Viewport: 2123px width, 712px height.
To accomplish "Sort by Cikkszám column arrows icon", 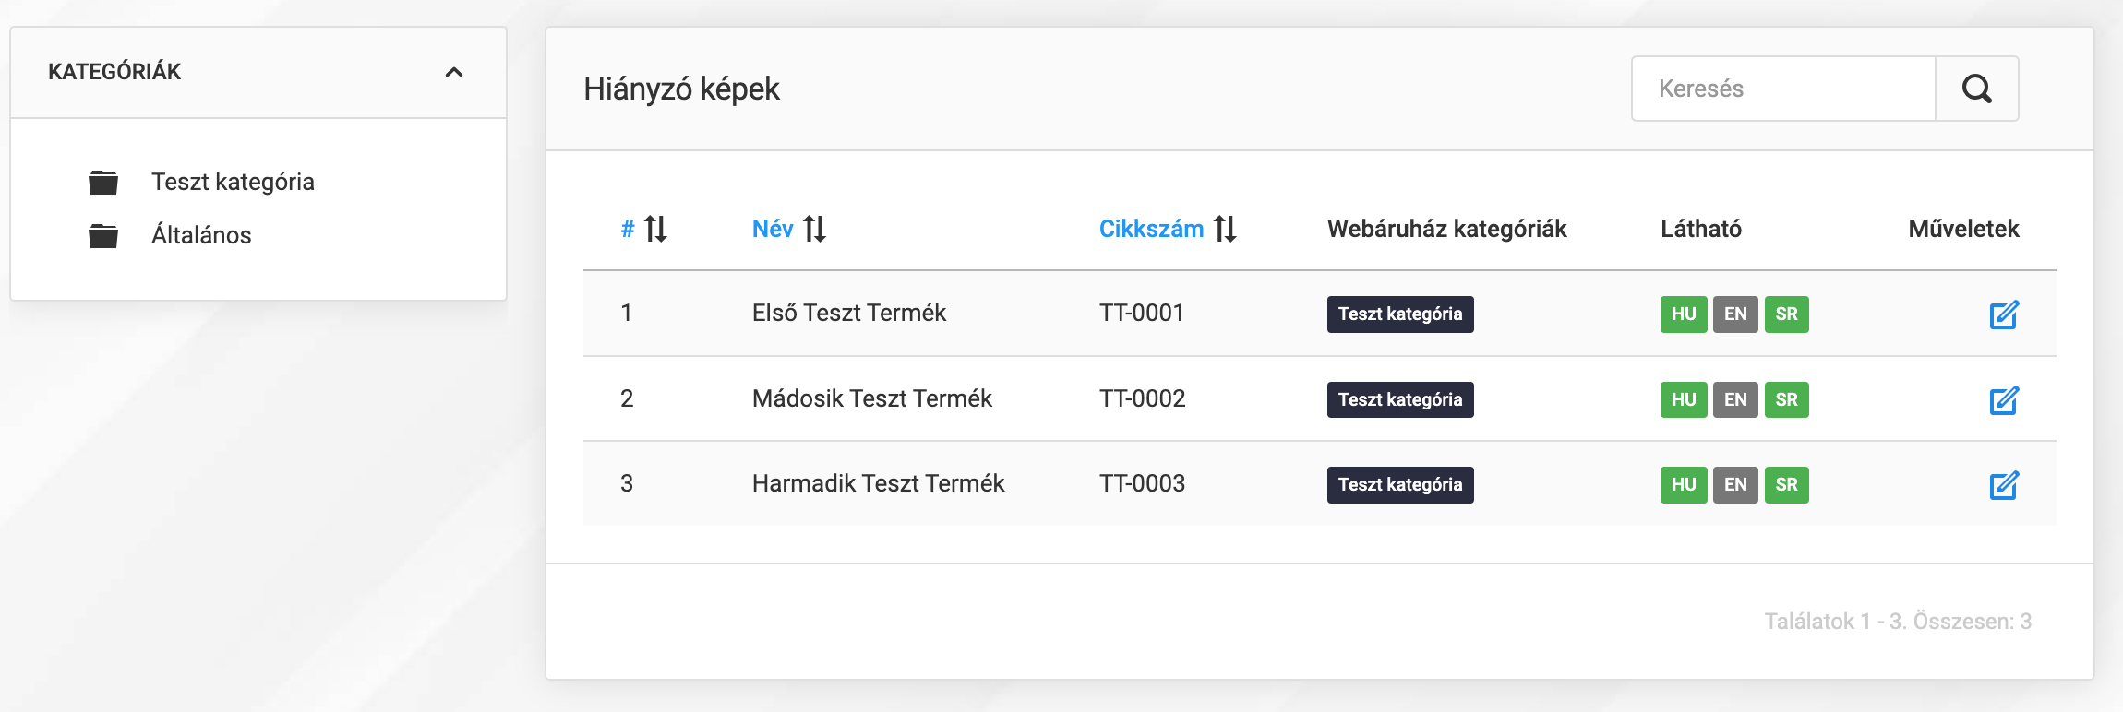I will click(1225, 229).
